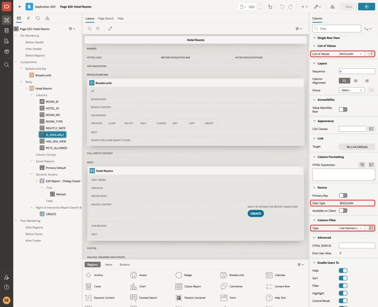Open the Help question mark icon
378x307 pixels.
(x=7, y=287)
